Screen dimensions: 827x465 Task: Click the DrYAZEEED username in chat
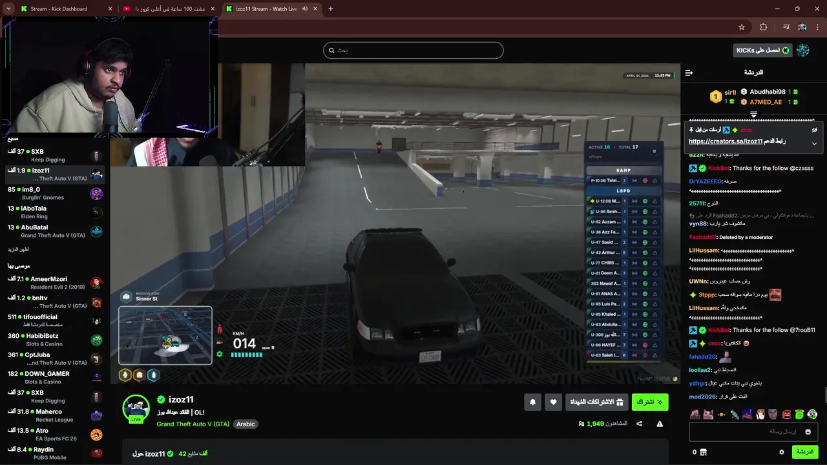coord(706,181)
